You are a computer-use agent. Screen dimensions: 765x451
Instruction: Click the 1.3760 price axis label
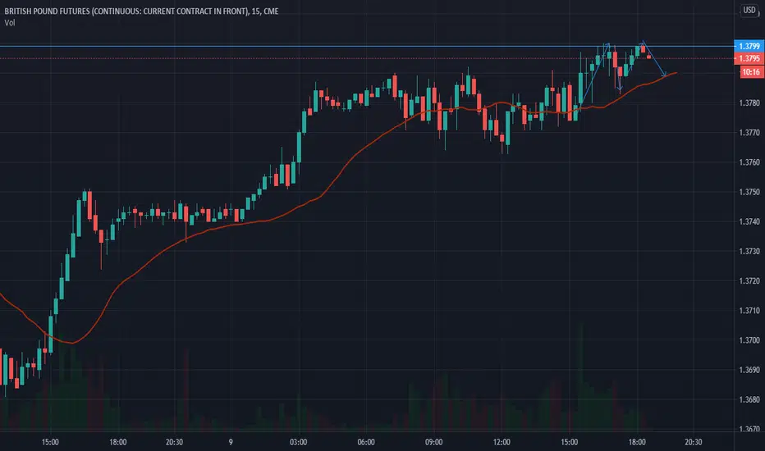click(x=749, y=162)
